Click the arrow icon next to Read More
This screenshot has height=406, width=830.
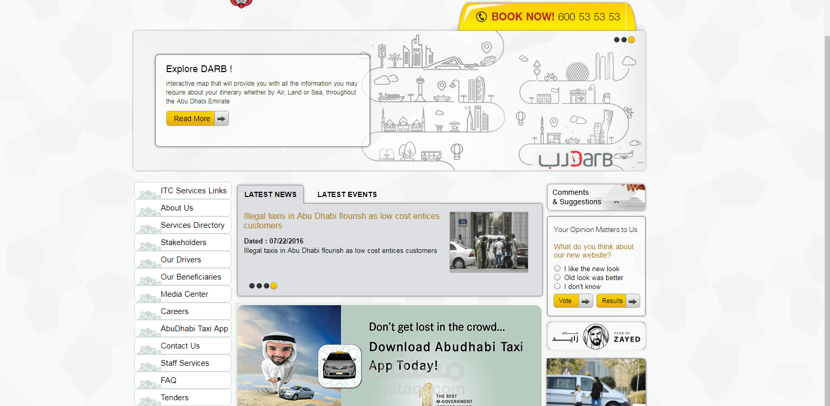(x=222, y=119)
